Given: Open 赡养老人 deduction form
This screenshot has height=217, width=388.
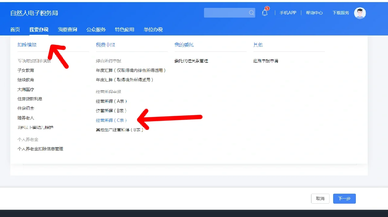Looking at the screenshot, I should (26, 118).
